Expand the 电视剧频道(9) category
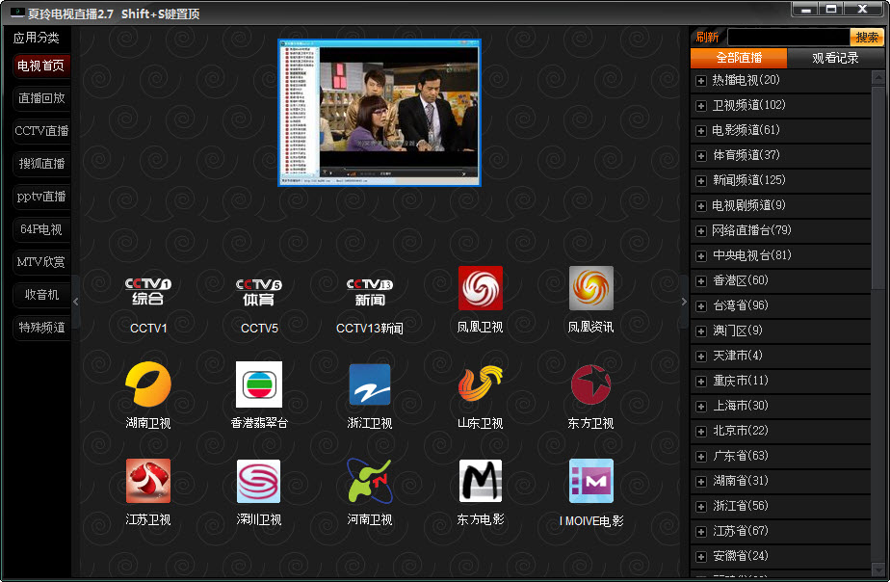Viewport: 890px width, 582px height. [701, 205]
